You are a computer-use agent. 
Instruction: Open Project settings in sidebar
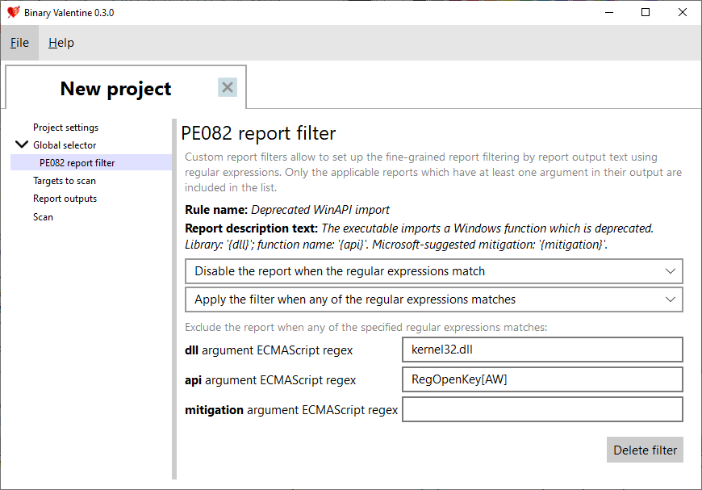click(x=66, y=128)
